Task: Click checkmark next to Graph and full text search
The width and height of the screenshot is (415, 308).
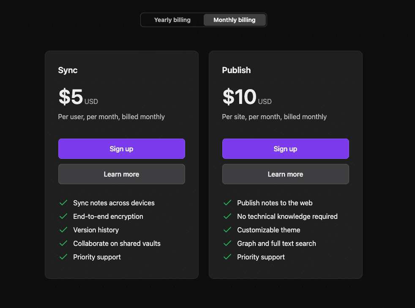Action: tap(227, 243)
